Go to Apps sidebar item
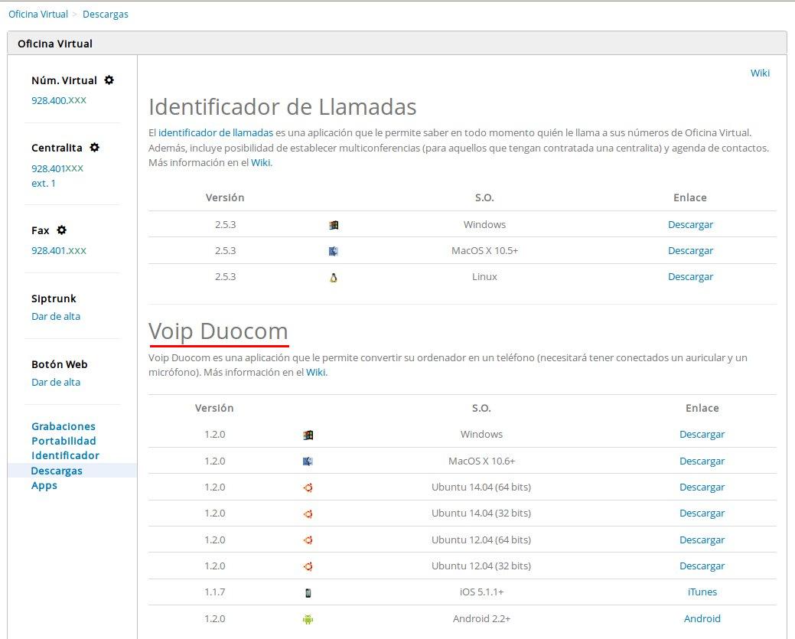 coord(44,485)
